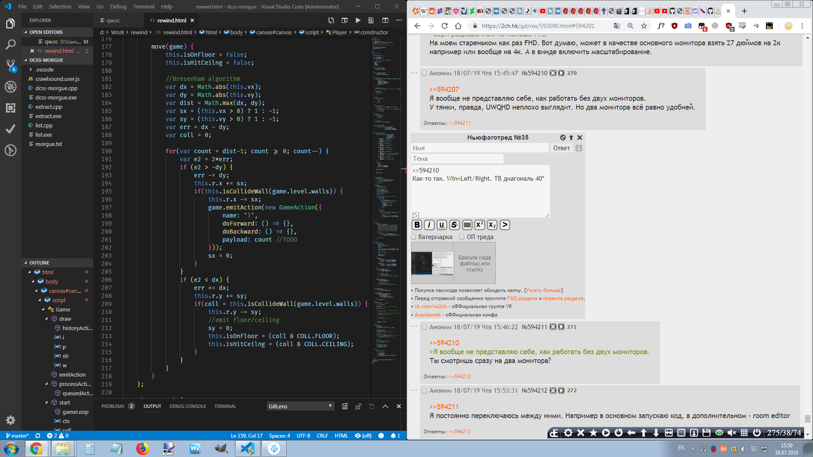
Task: Click the gear settings icon in Dollchan panel
Action: pos(568,432)
